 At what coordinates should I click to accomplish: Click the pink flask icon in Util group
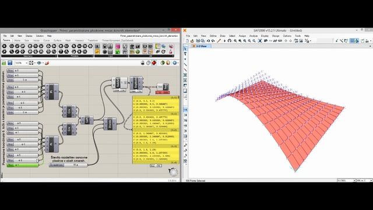click(x=171, y=51)
